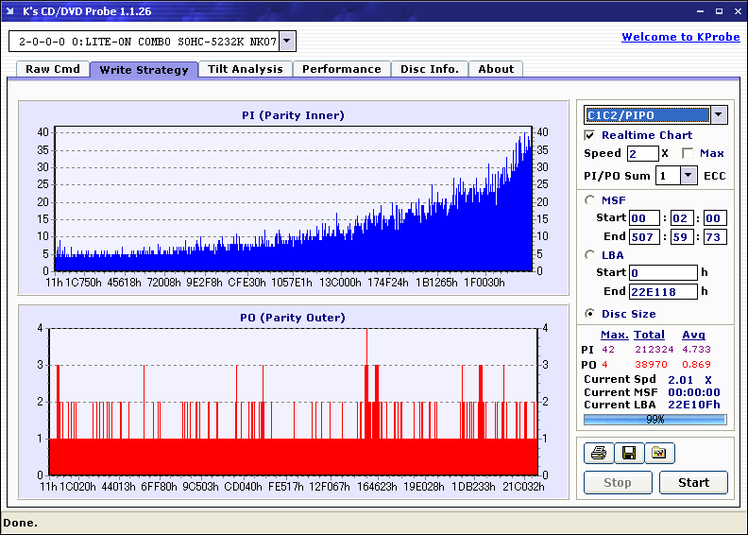Select the LBA radio button

click(590, 254)
